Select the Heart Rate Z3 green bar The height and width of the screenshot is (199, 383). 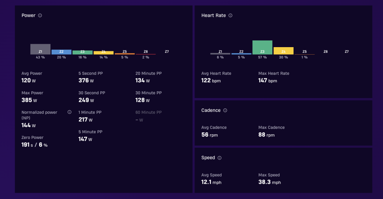click(x=262, y=48)
